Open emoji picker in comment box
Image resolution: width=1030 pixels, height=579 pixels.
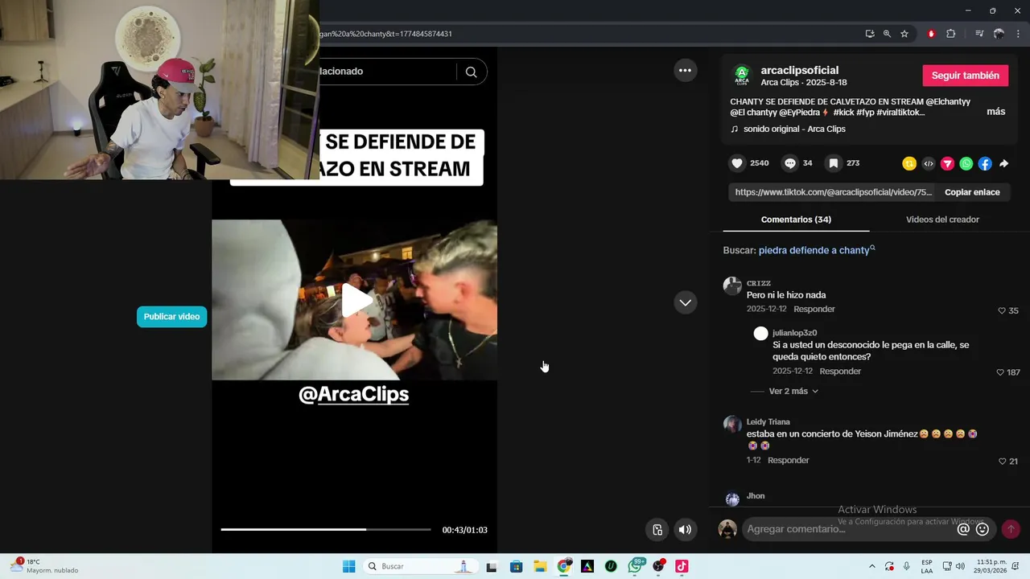pyautogui.click(x=983, y=529)
